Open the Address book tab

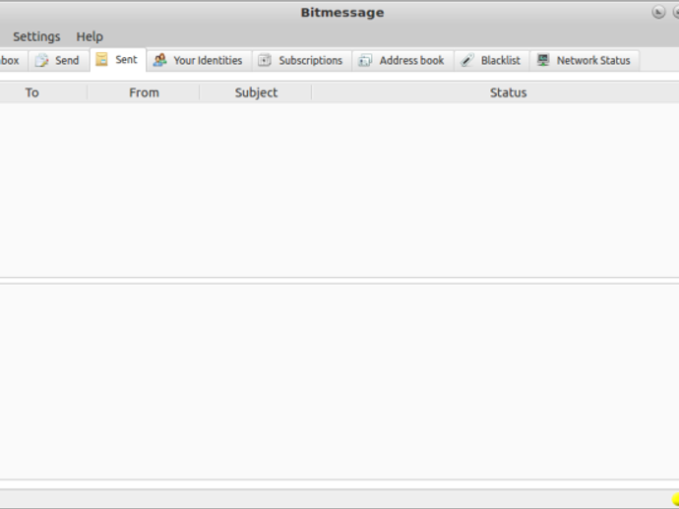[x=402, y=60]
